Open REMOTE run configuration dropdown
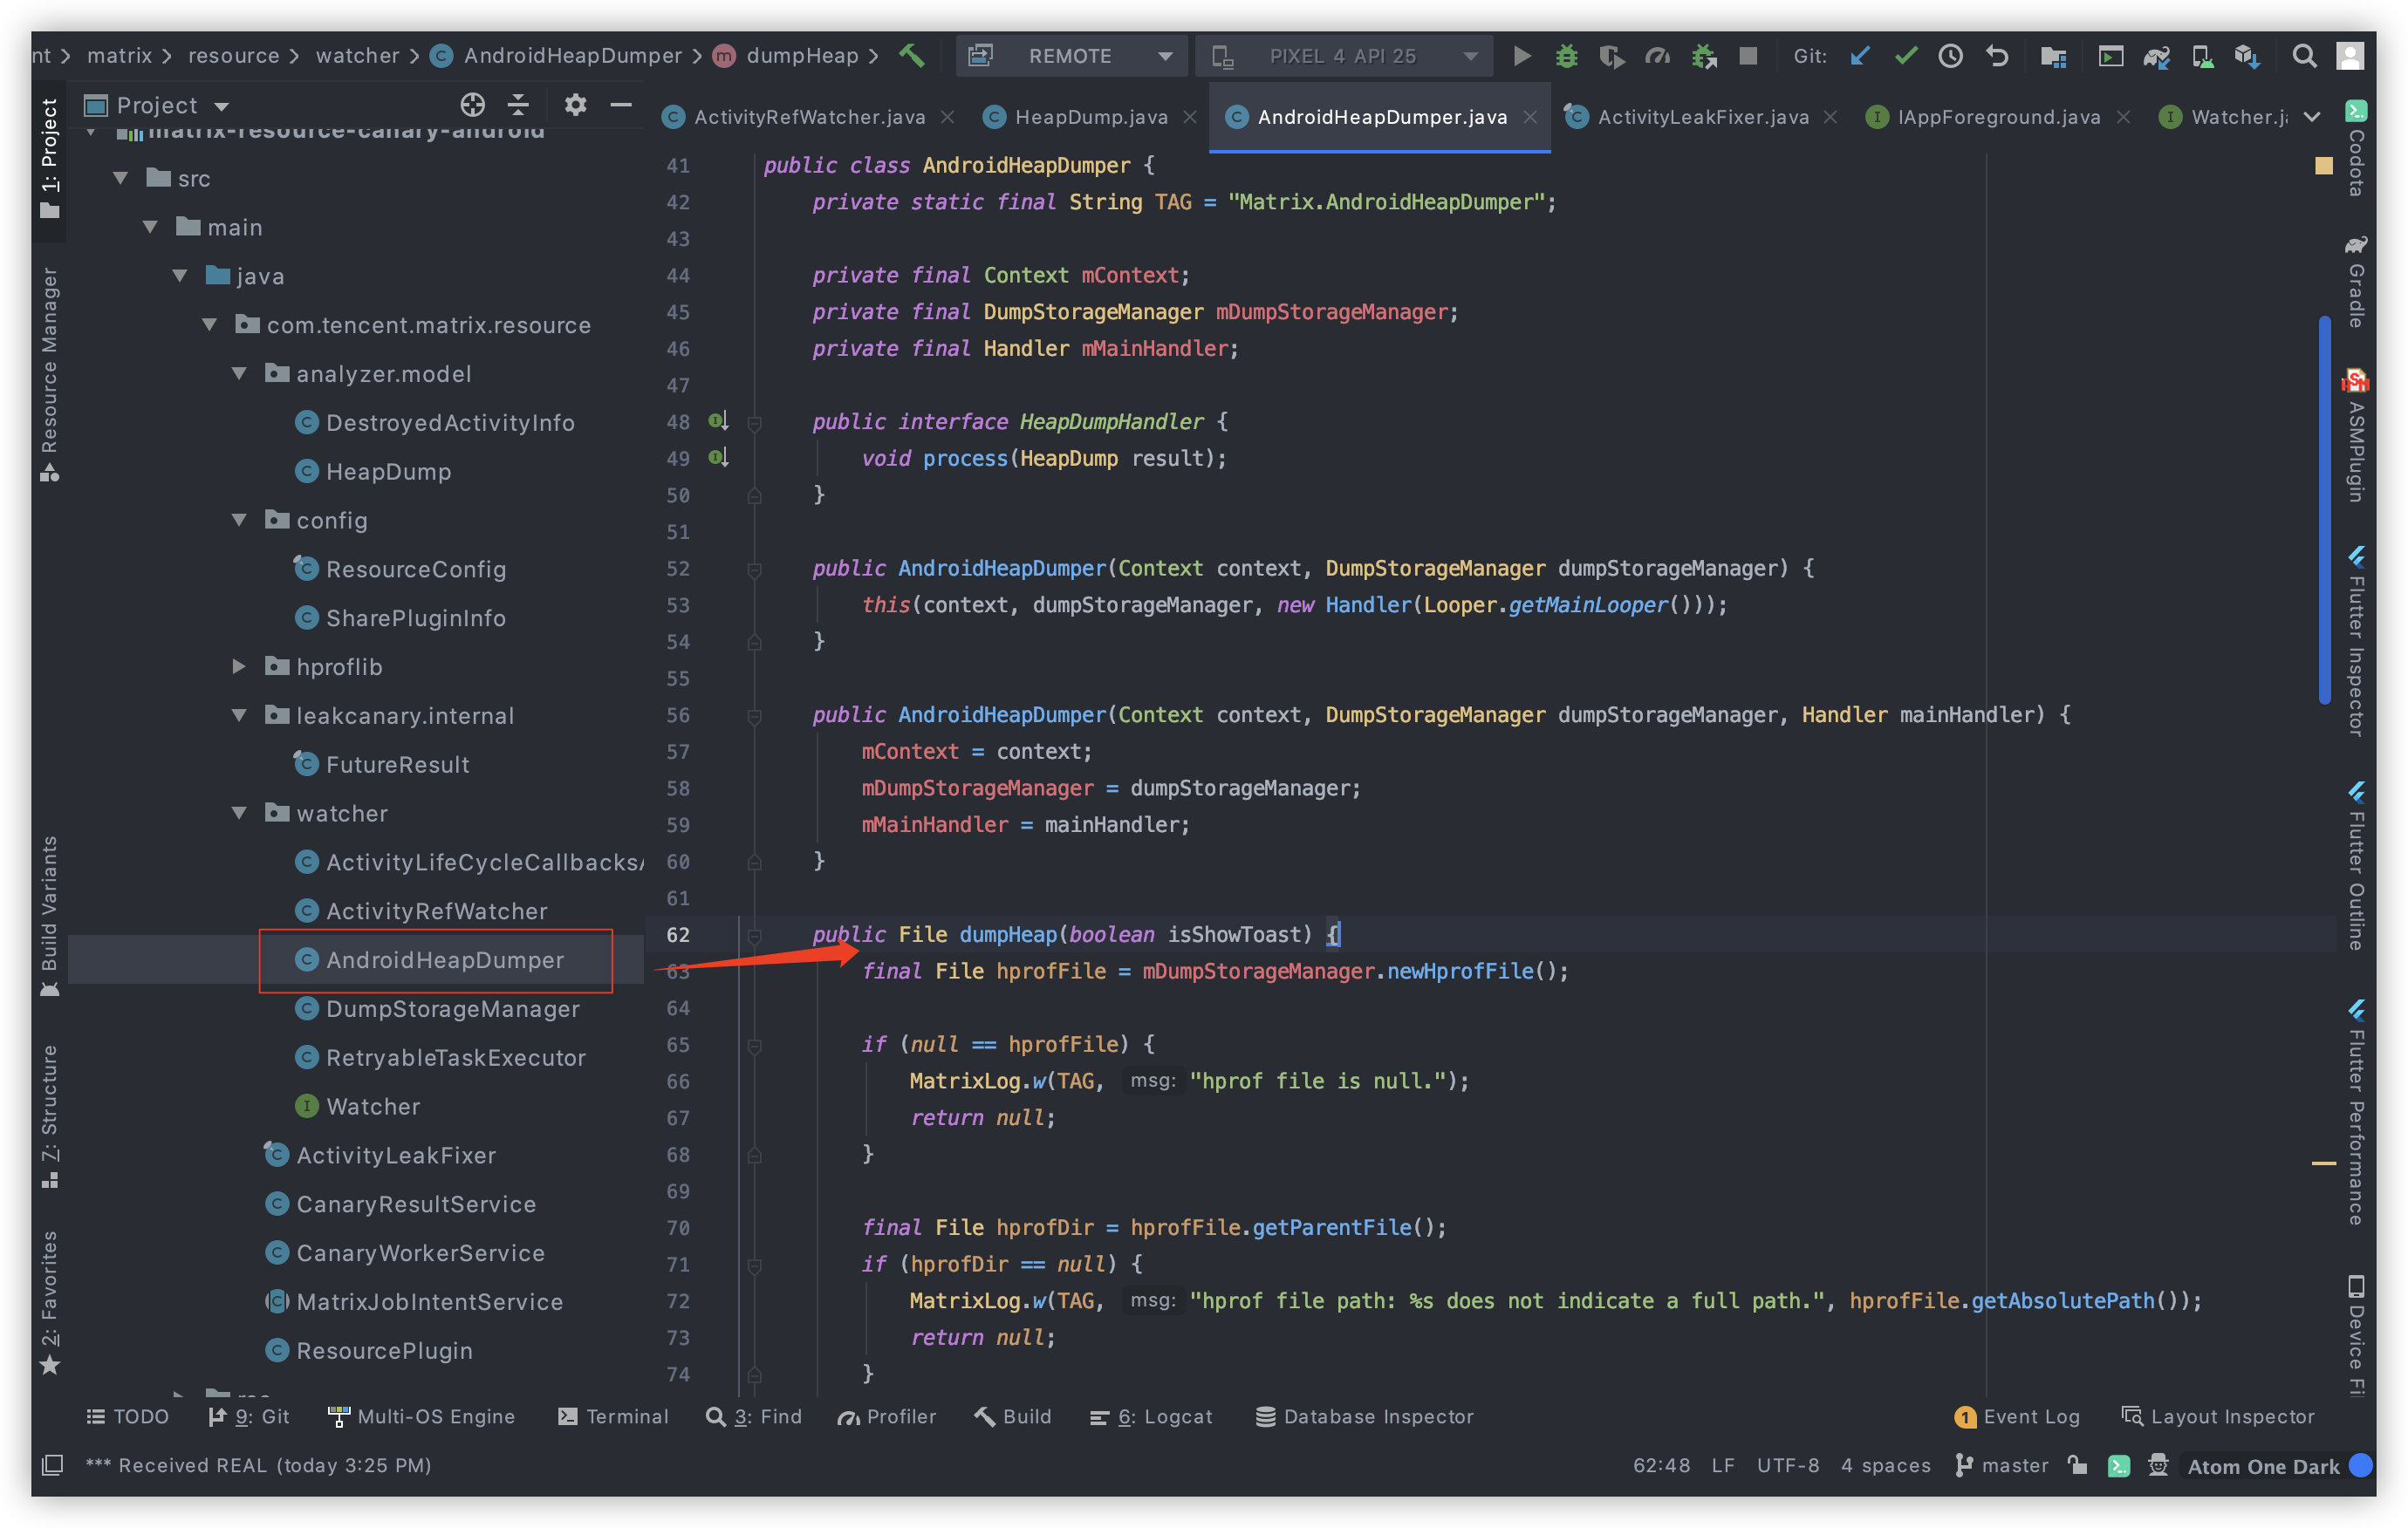The image size is (2408, 1528). pos(1071,56)
